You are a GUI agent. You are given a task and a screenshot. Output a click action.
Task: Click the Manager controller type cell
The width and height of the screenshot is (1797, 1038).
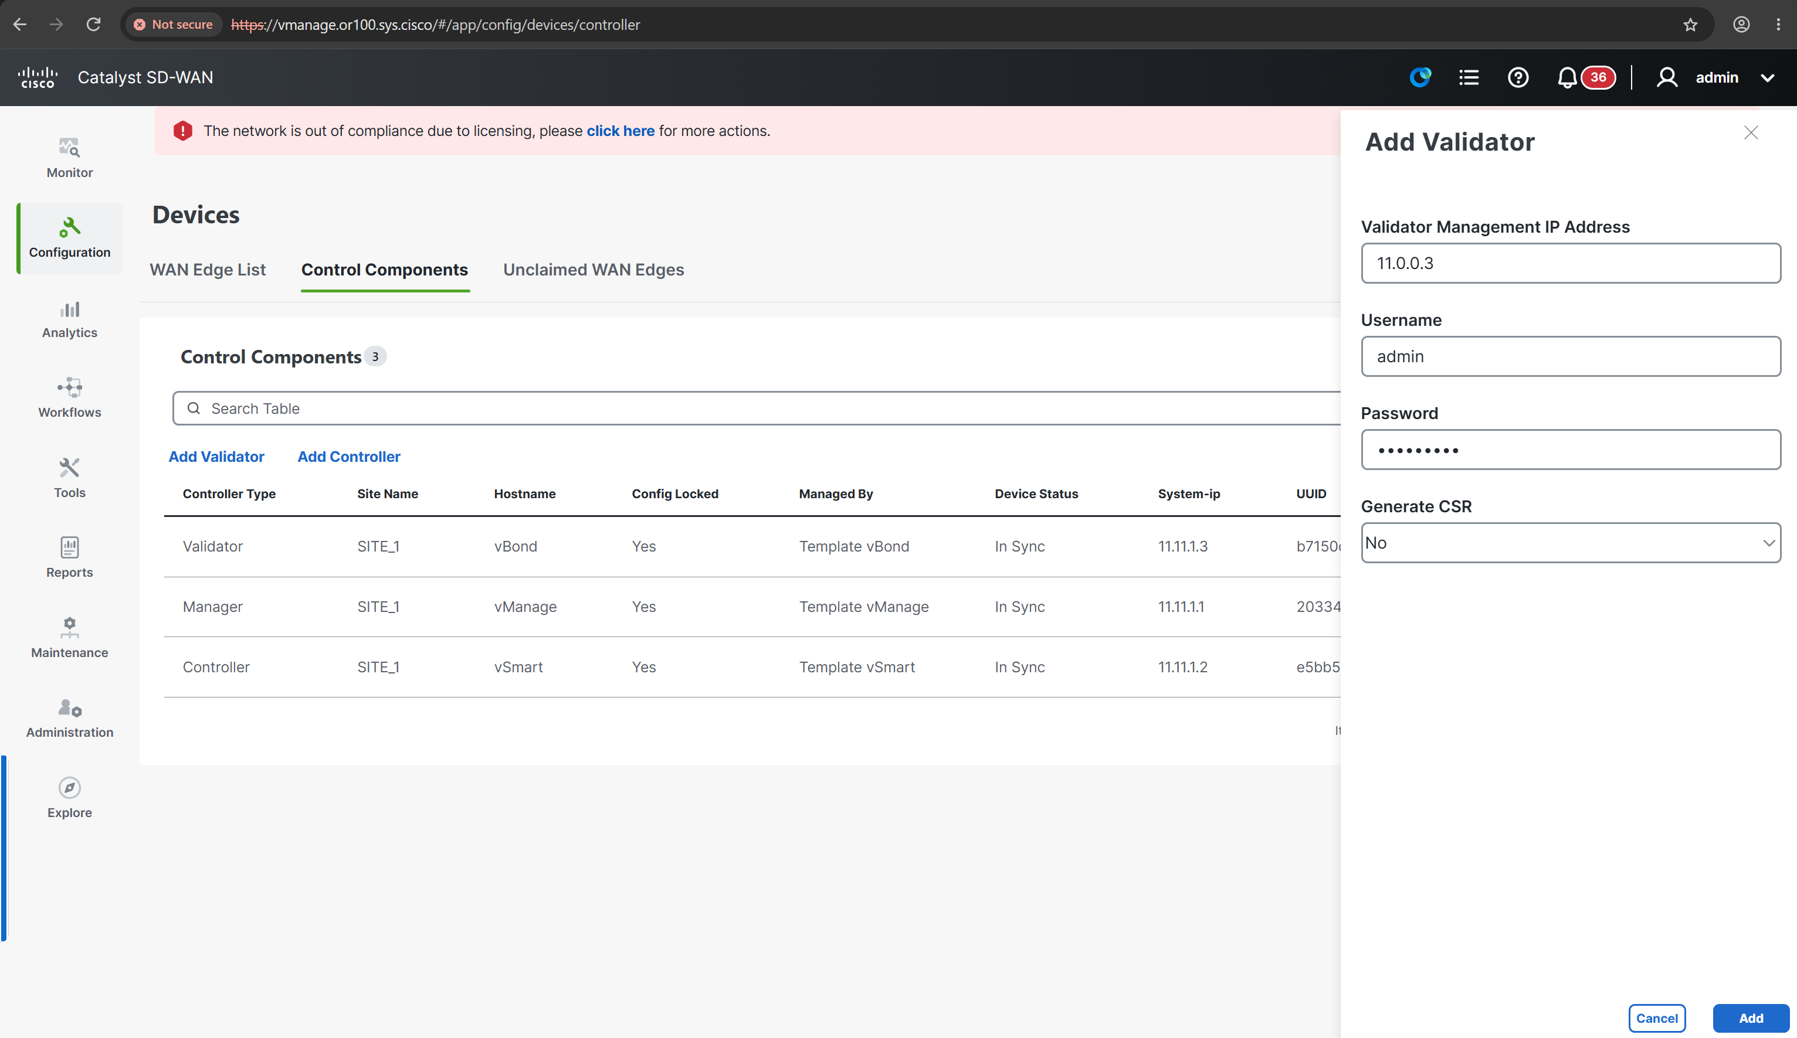coord(212,607)
